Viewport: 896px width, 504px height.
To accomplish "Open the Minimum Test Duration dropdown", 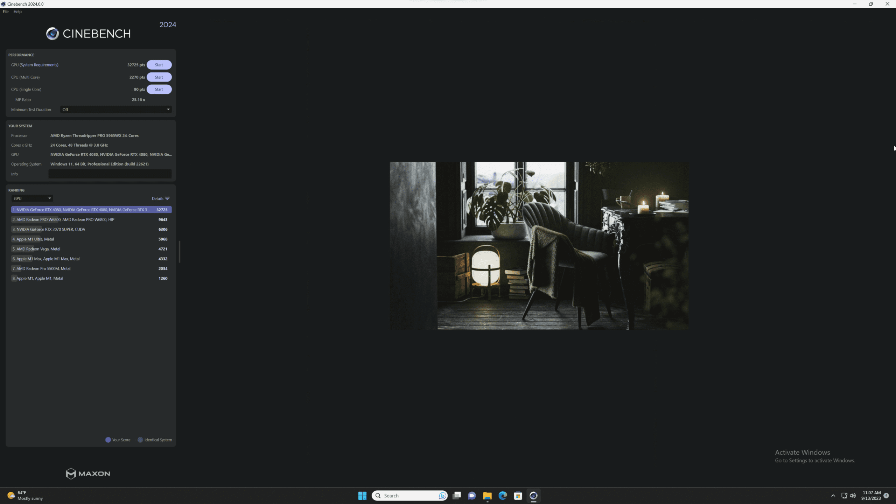I will (x=115, y=109).
